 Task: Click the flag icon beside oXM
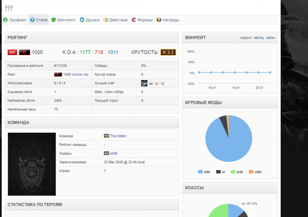107,153
